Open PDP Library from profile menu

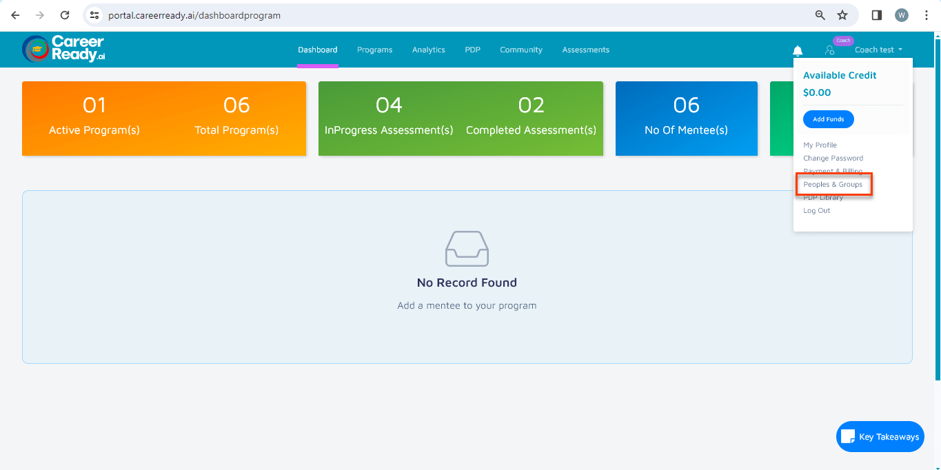(823, 198)
